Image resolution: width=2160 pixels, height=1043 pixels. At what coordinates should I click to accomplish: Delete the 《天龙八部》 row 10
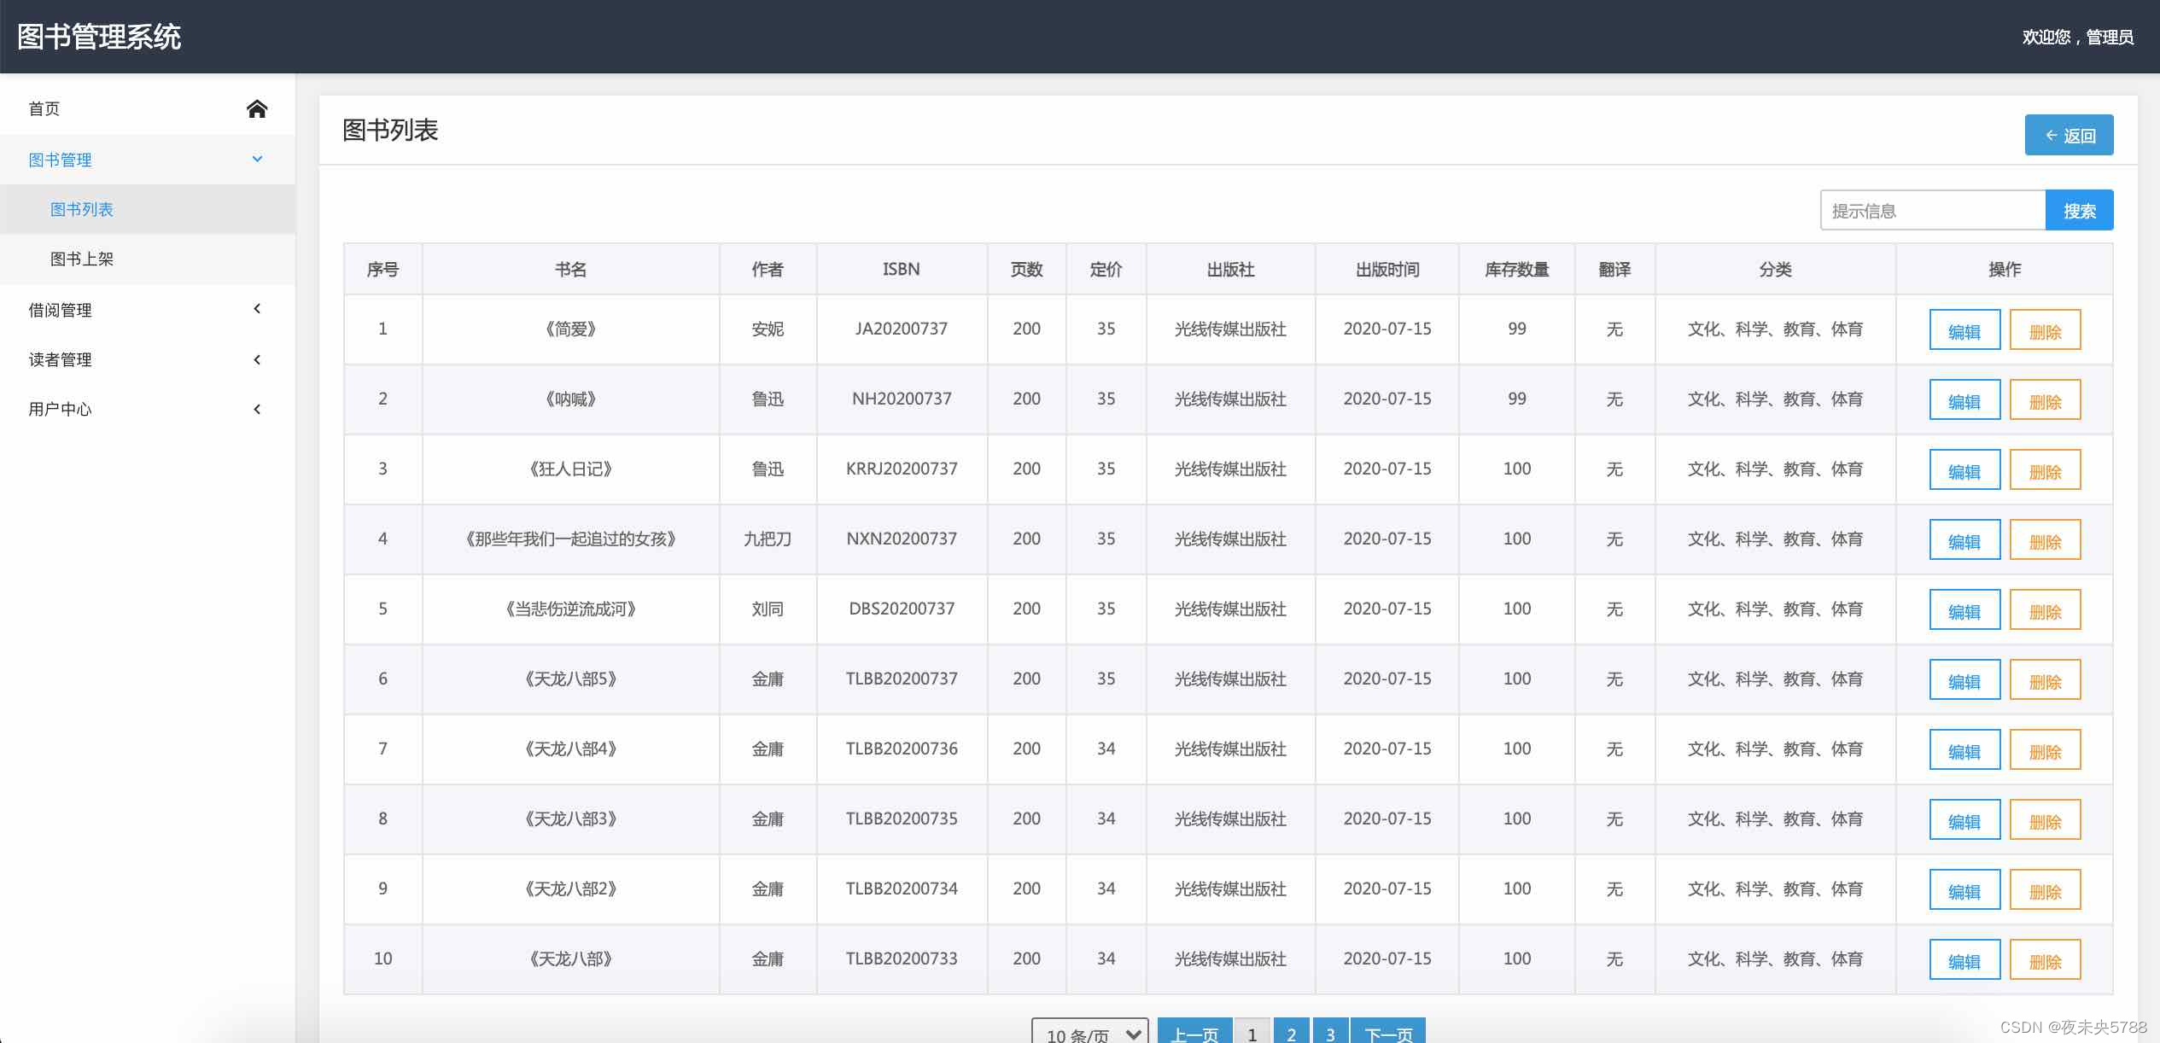[x=2045, y=960]
